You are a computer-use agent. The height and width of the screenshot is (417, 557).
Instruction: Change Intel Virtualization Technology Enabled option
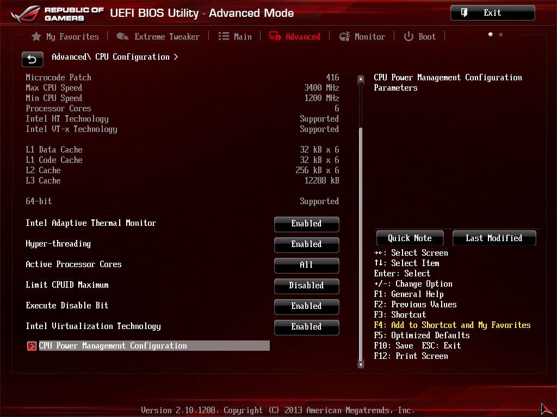307,327
